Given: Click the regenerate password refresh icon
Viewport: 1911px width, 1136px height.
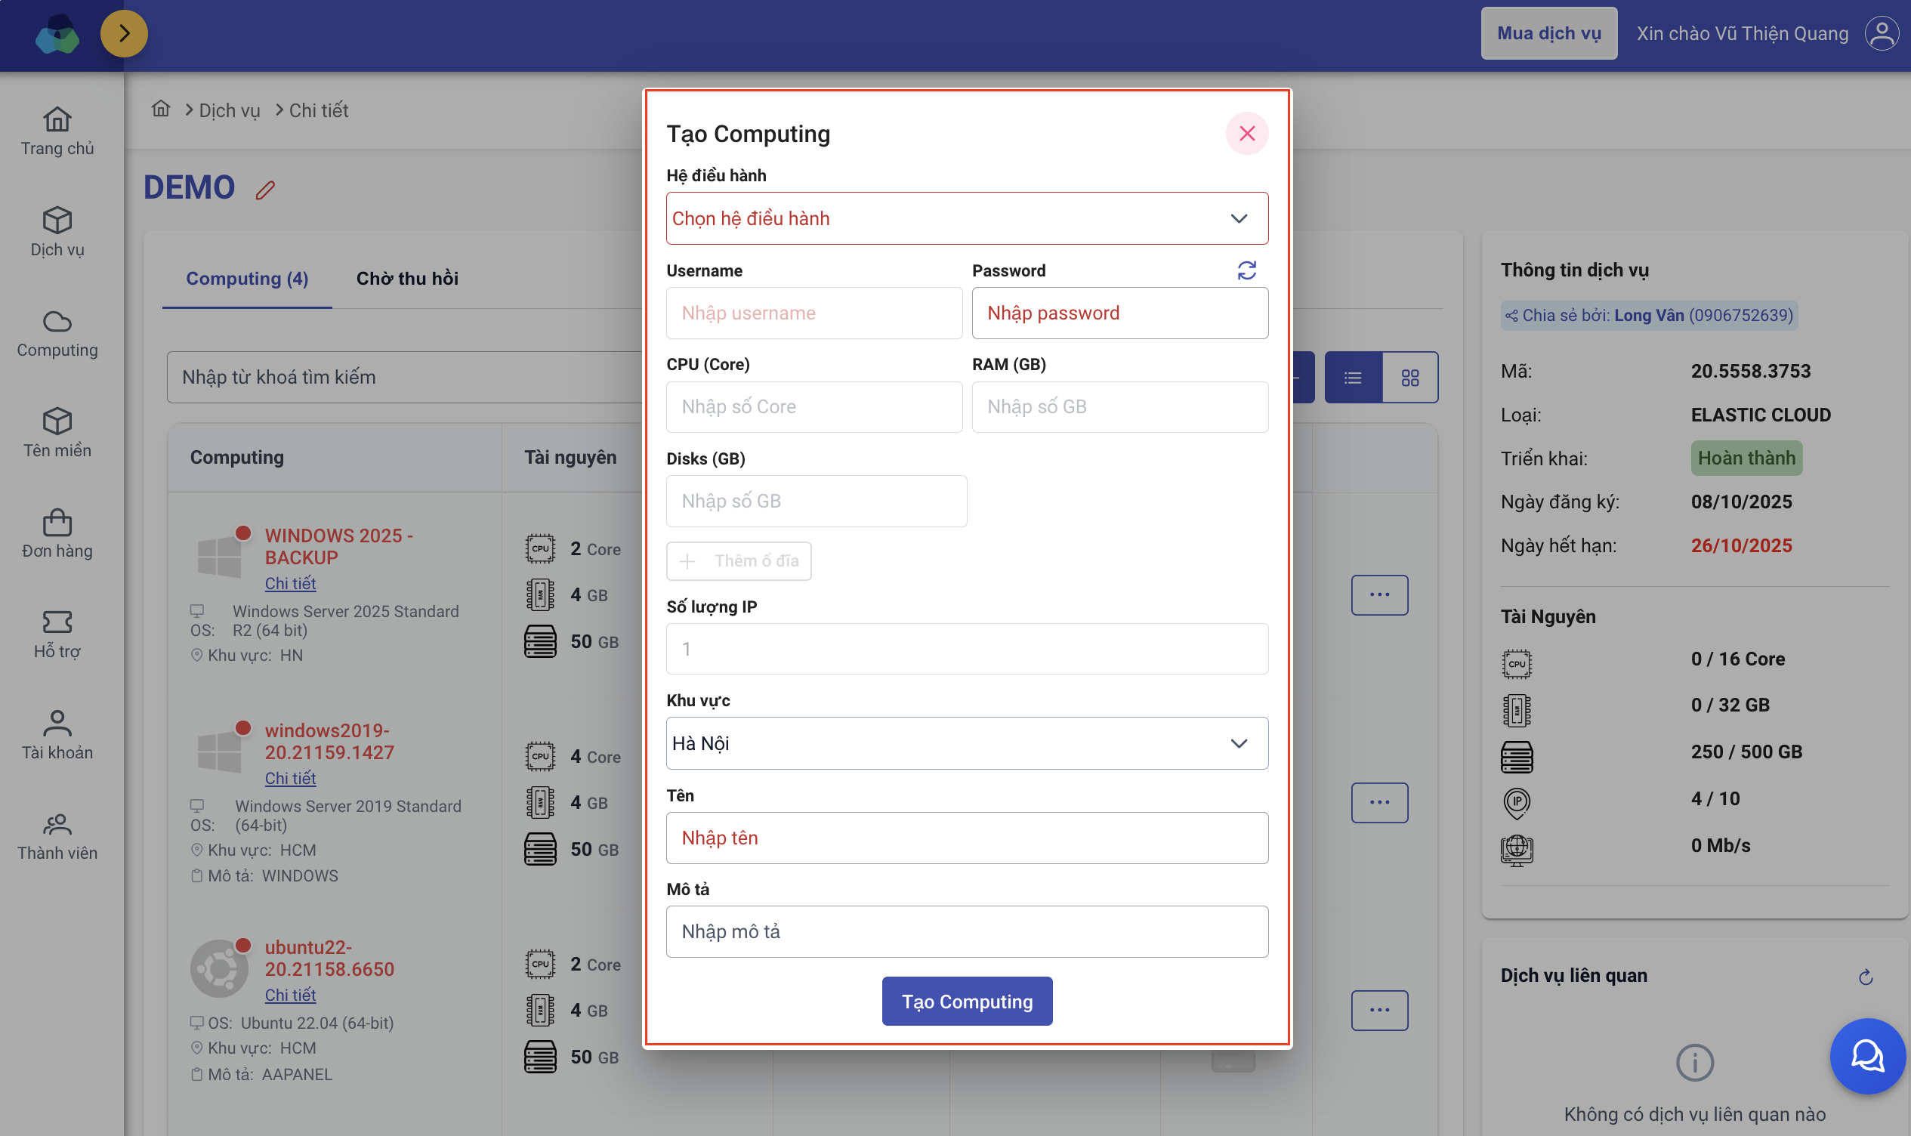Looking at the screenshot, I should (1246, 270).
